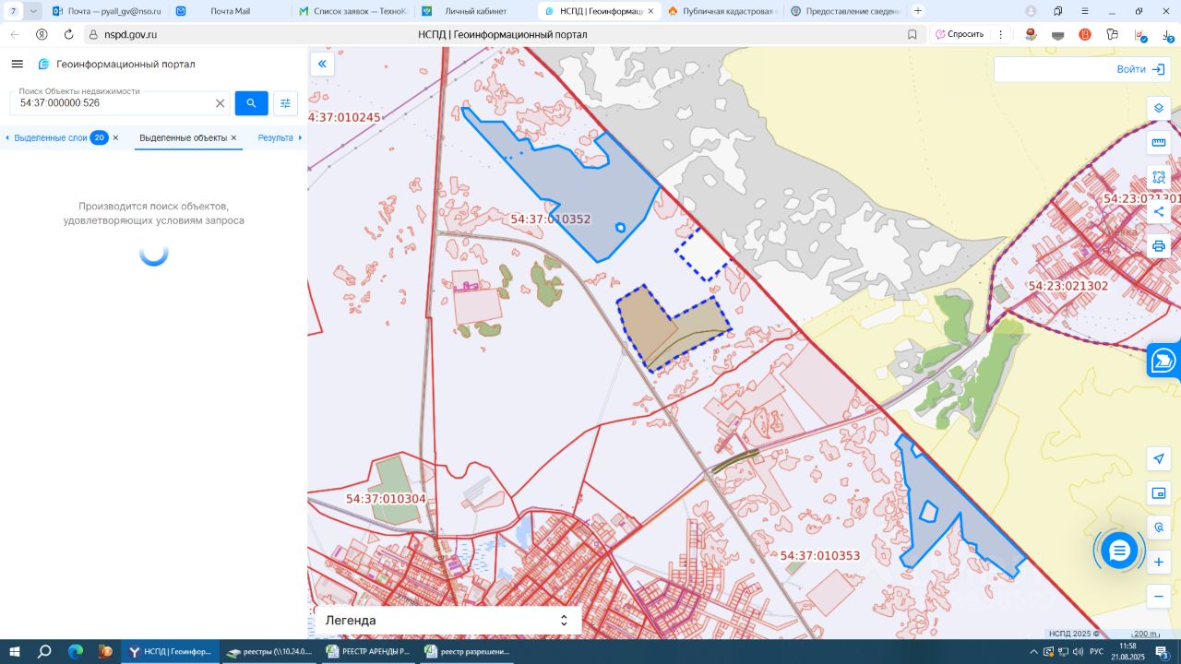Open the реестры network folder taskbar window
This screenshot has width=1181, height=664.
tap(270, 652)
